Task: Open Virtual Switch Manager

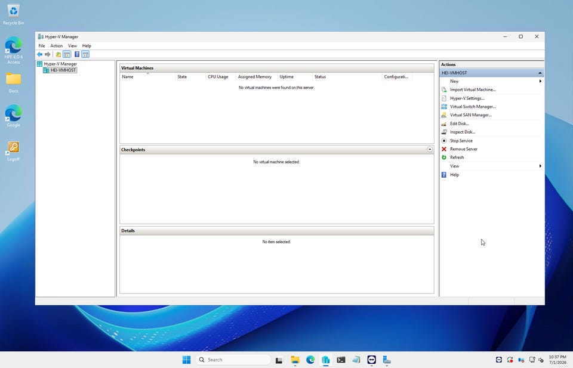Action: pos(473,107)
